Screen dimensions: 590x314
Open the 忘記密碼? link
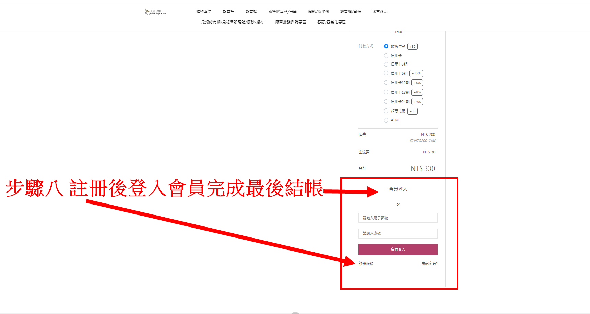click(x=429, y=264)
